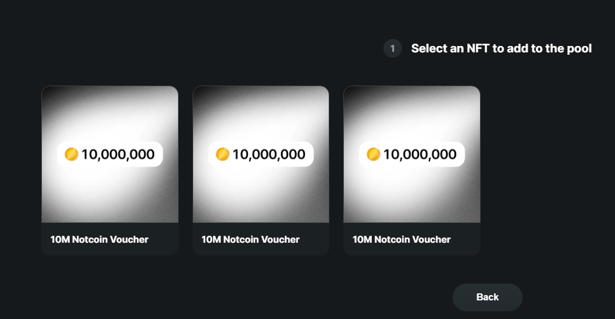
Task: Click the step 1 number badge
Action: point(392,48)
